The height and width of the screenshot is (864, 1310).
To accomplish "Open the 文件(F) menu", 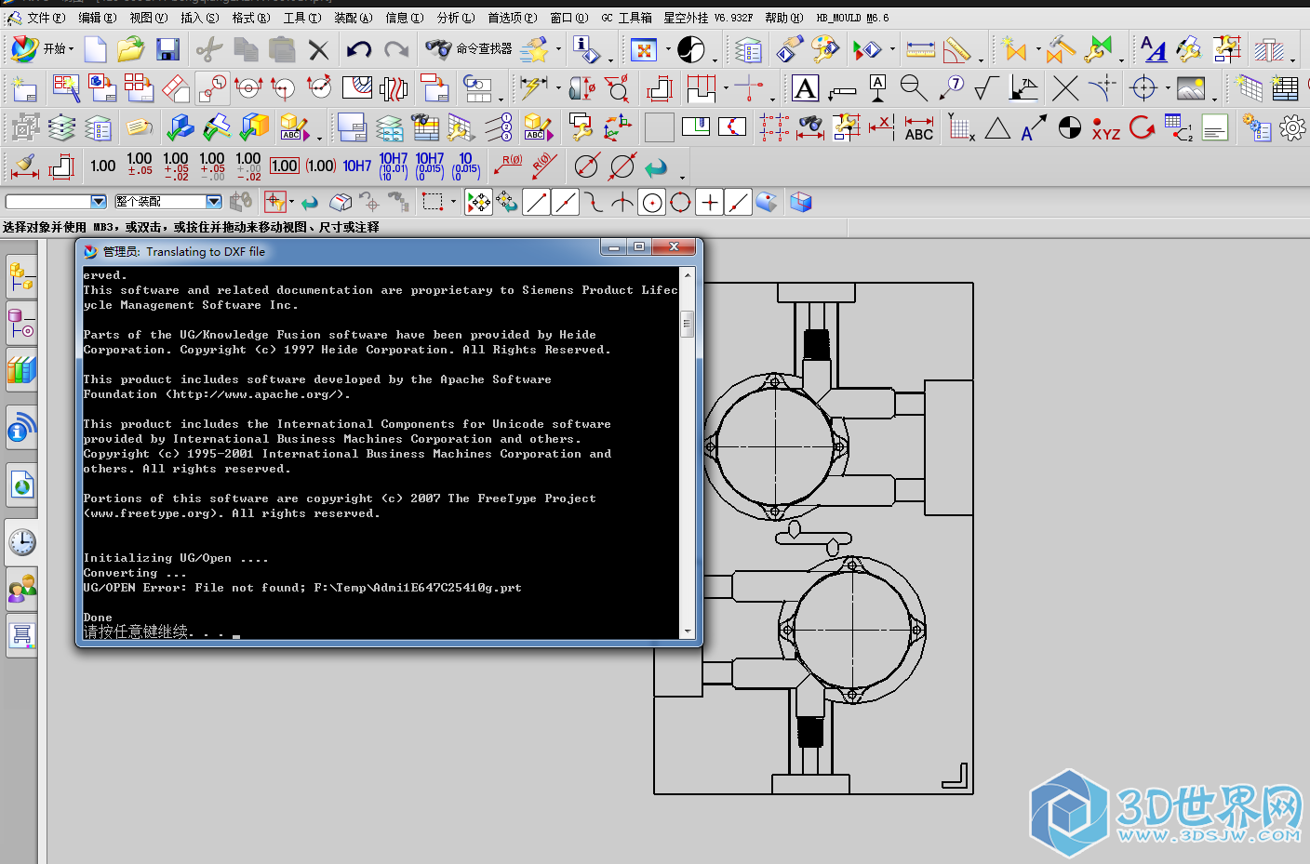I will pyautogui.click(x=46, y=18).
